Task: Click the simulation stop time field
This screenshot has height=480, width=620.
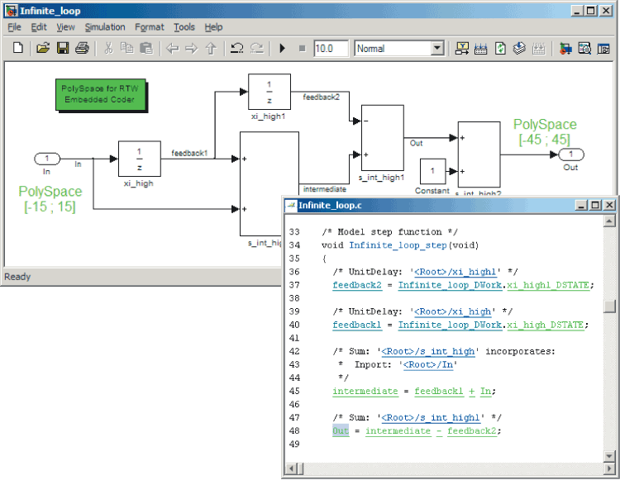Action: coord(331,49)
